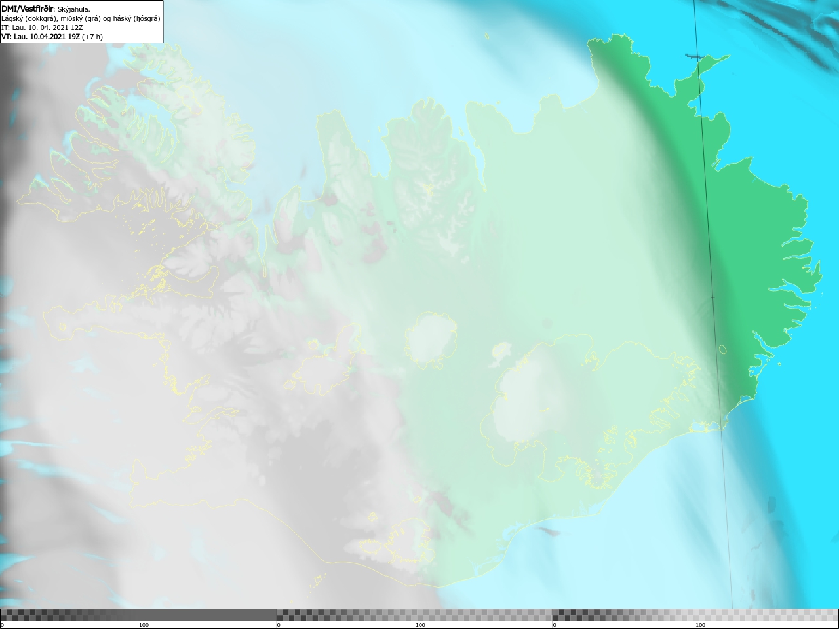Viewport: 839px width, 629px height.
Task: Click the '100' label on the mid-cloud scale
Action: (420, 625)
